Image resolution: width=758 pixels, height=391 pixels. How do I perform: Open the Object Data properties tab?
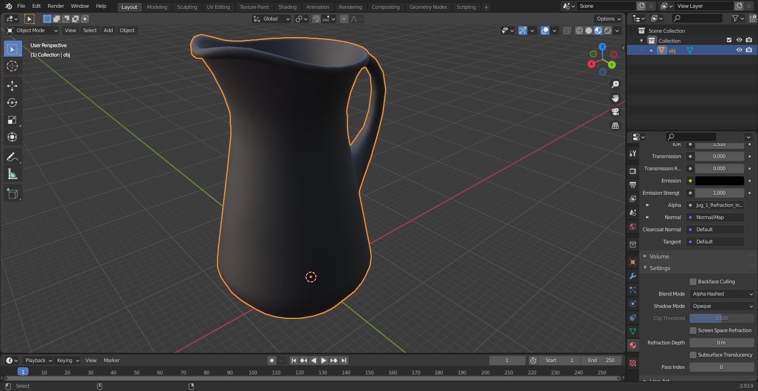click(x=633, y=331)
